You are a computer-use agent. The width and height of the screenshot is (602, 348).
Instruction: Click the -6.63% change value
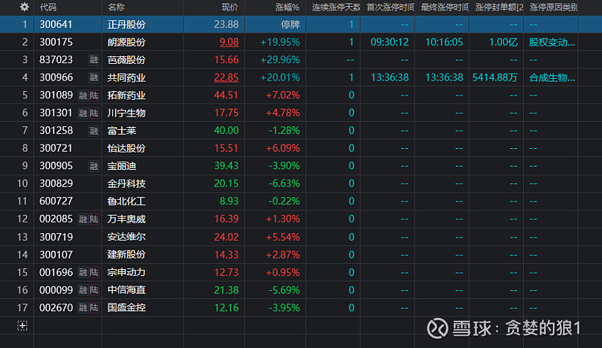pyautogui.click(x=284, y=184)
